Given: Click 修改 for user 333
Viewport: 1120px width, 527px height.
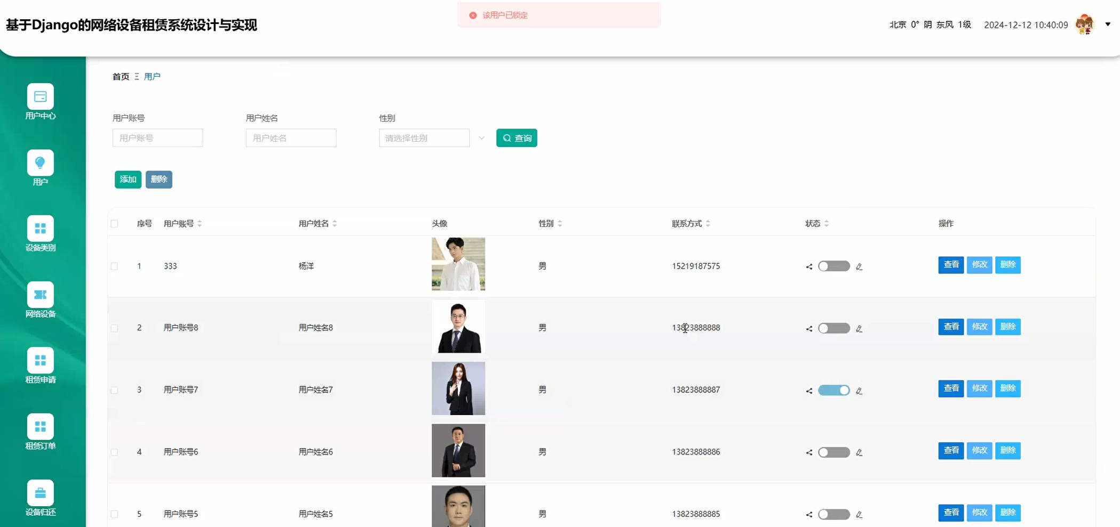Looking at the screenshot, I should tap(980, 265).
